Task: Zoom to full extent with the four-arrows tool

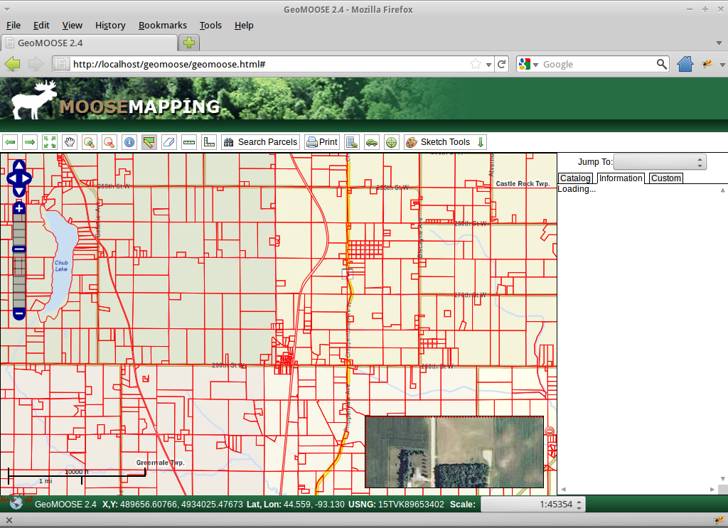Action: (x=50, y=142)
